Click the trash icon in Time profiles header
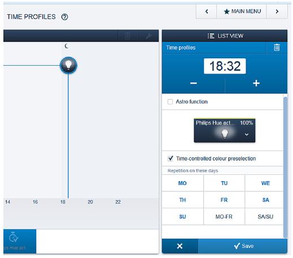 click(x=277, y=48)
